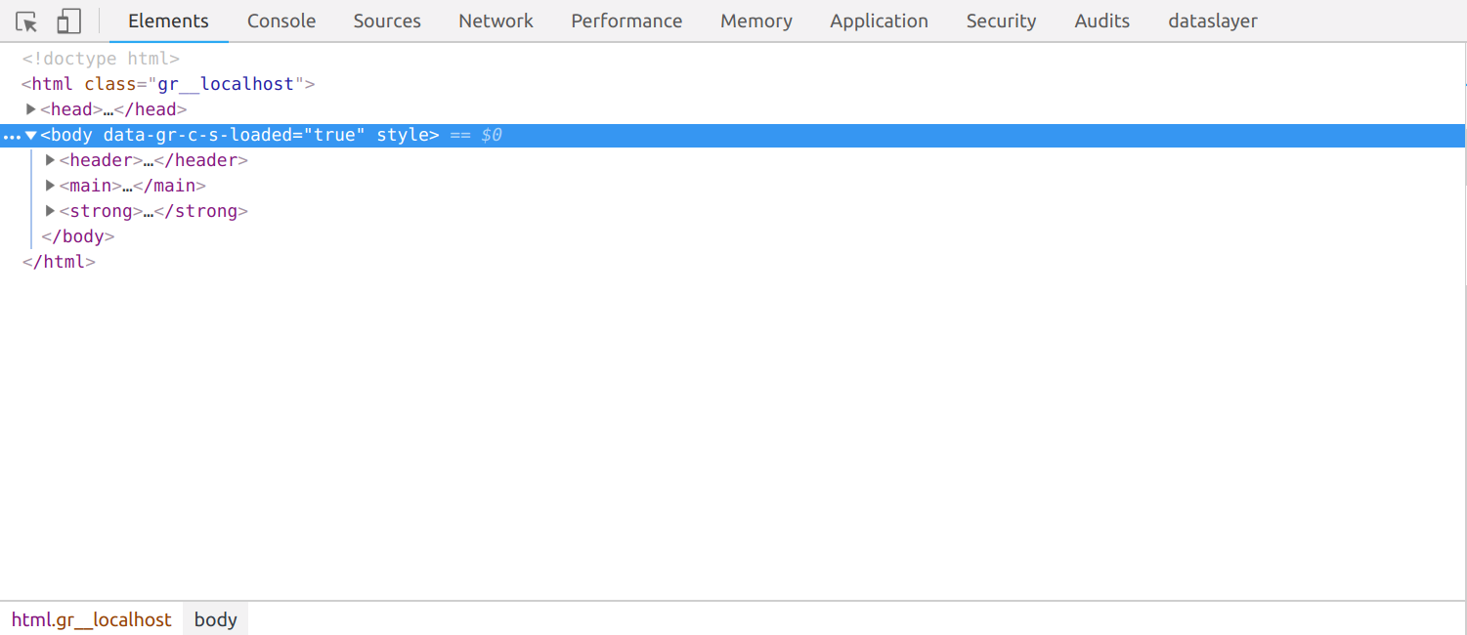
Task: Expand the header element node
Action: pyautogui.click(x=50, y=160)
